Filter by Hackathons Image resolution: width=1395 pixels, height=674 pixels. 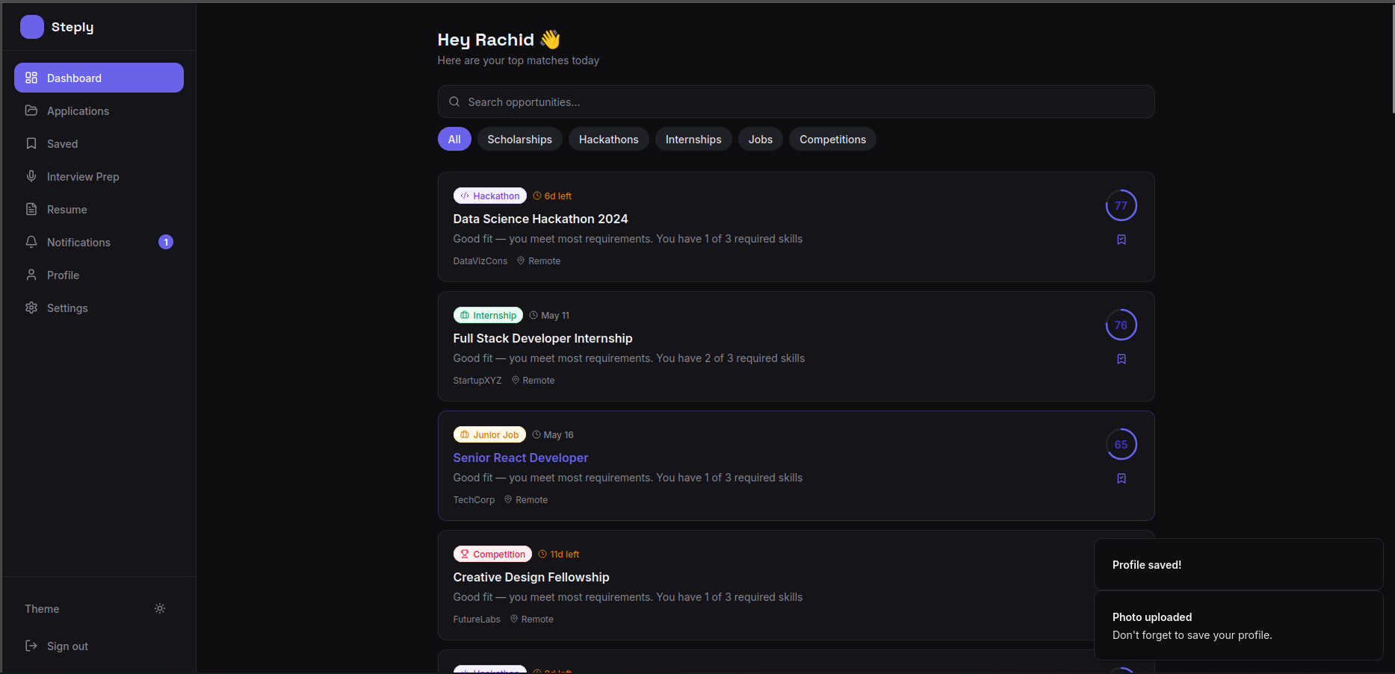pos(609,139)
